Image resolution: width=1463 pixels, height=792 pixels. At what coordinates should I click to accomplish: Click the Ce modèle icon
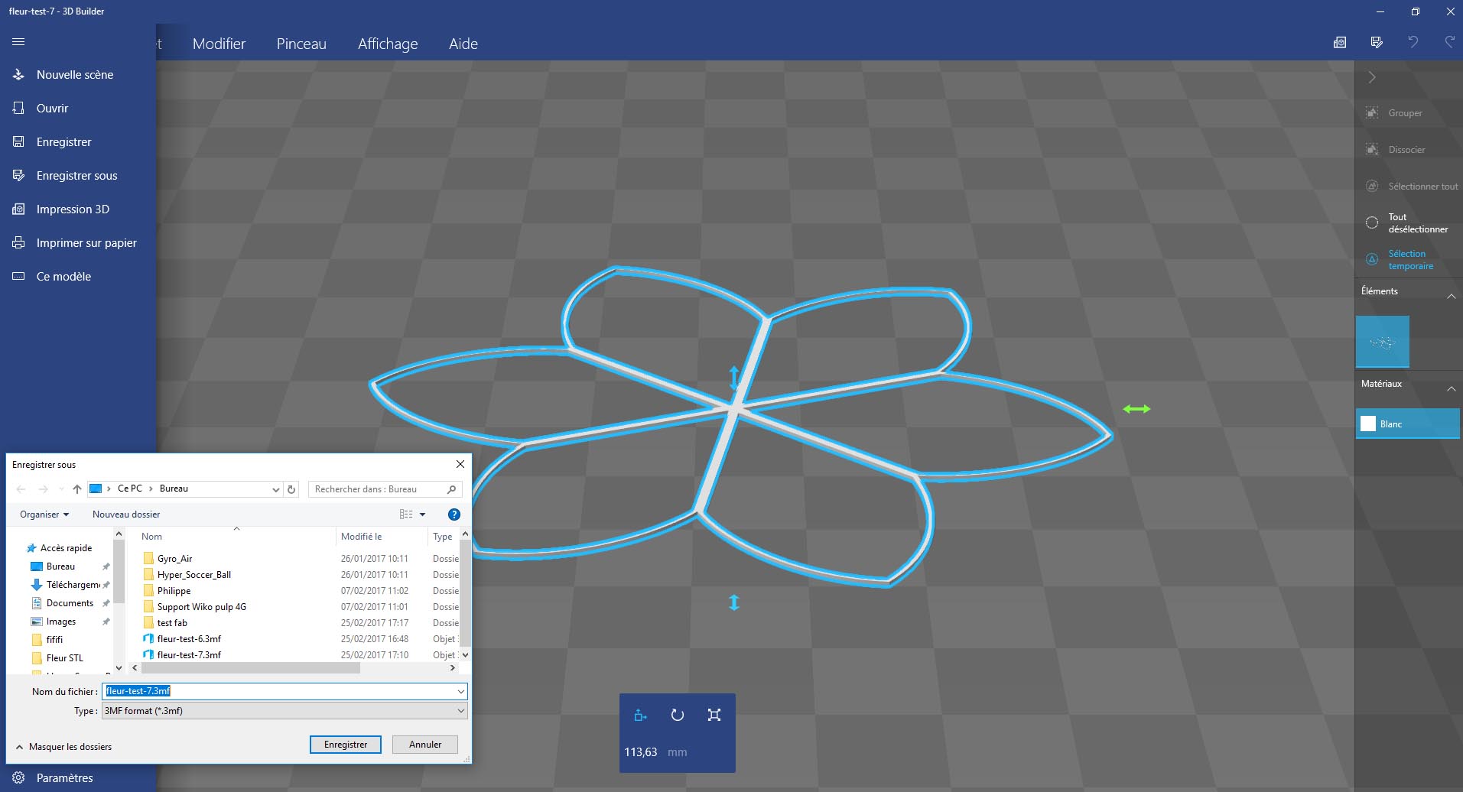coord(18,276)
